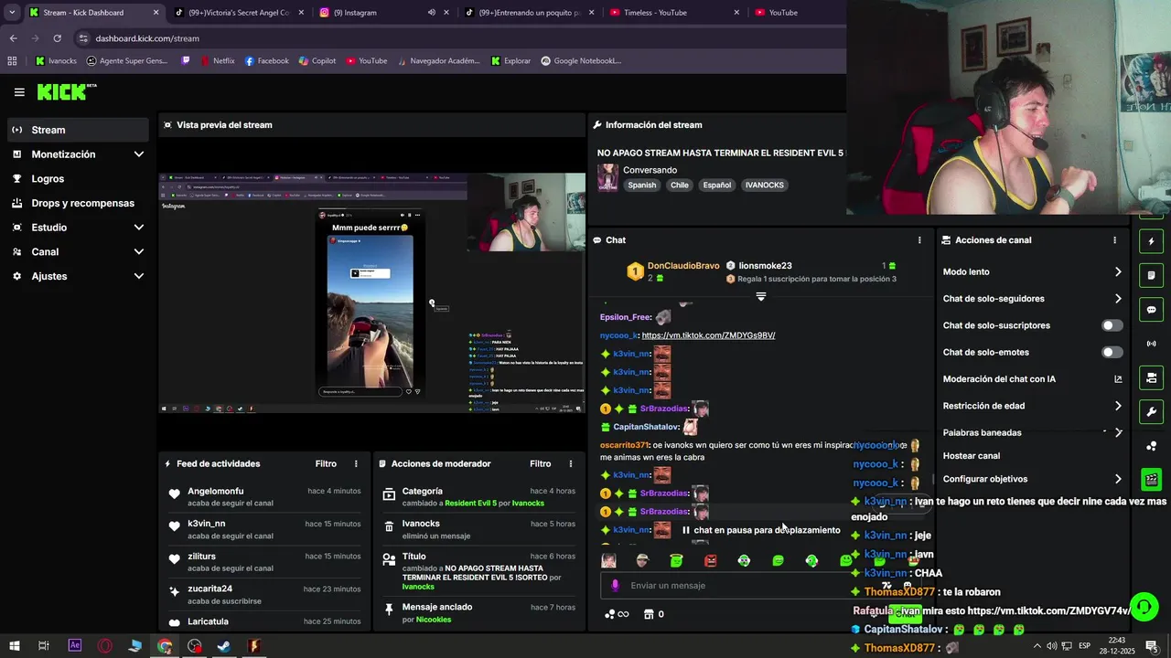Open the Windows Start menu

coord(14,646)
